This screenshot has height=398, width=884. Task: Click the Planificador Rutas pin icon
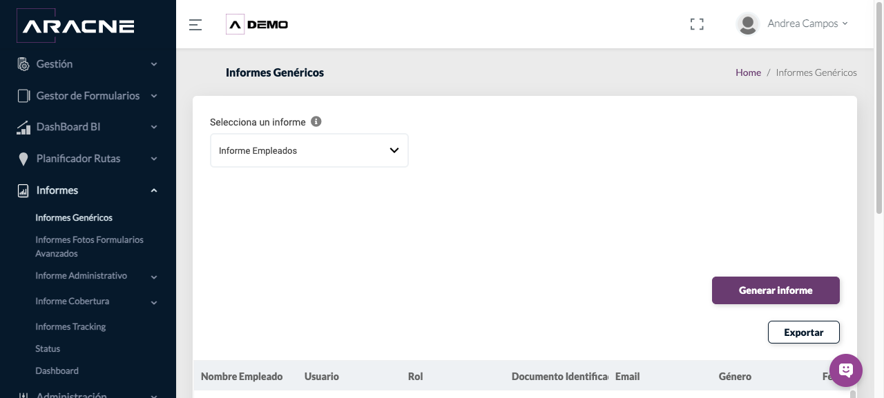tap(23, 159)
